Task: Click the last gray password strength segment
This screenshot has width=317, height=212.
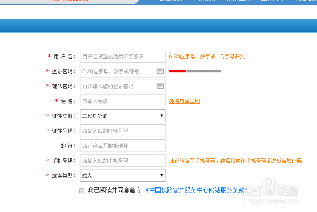Action: tap(213, 71)
